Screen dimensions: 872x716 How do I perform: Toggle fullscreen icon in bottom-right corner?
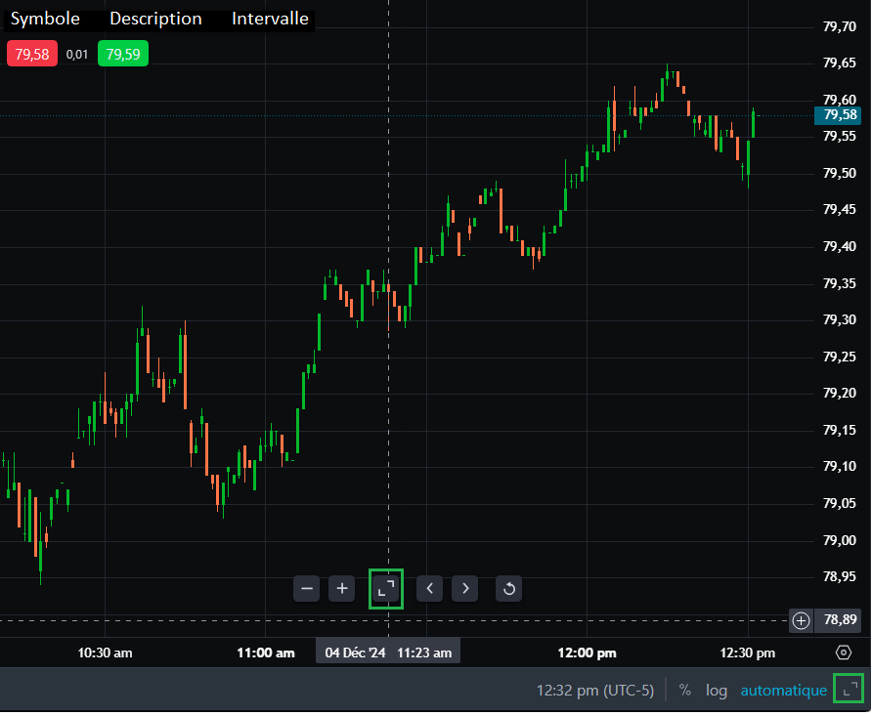point(849,690)
